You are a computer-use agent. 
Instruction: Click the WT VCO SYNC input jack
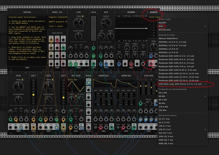tap(76, 127)
